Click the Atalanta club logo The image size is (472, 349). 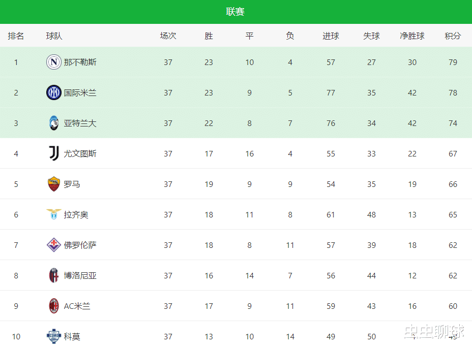click(54, 123)
